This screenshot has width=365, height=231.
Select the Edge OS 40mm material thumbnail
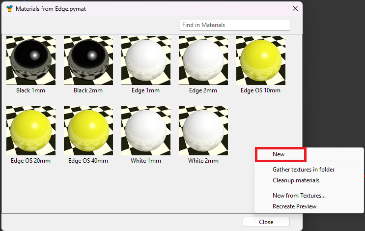[88, 131]
